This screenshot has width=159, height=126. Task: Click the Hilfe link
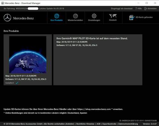(140, 9)
